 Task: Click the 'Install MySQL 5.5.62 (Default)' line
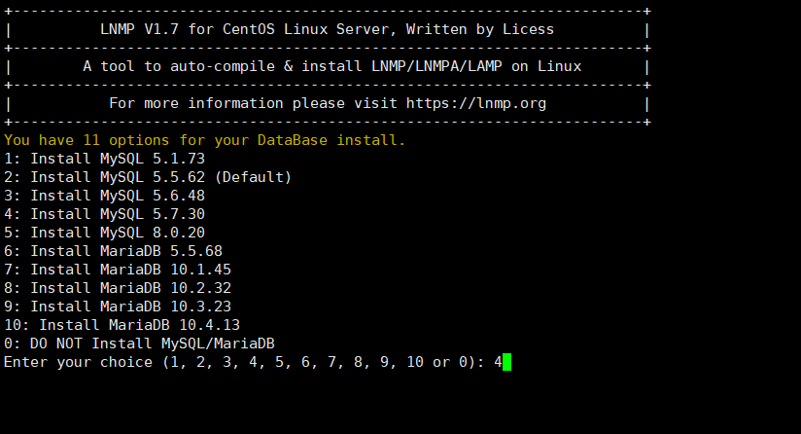pos(148,177)
